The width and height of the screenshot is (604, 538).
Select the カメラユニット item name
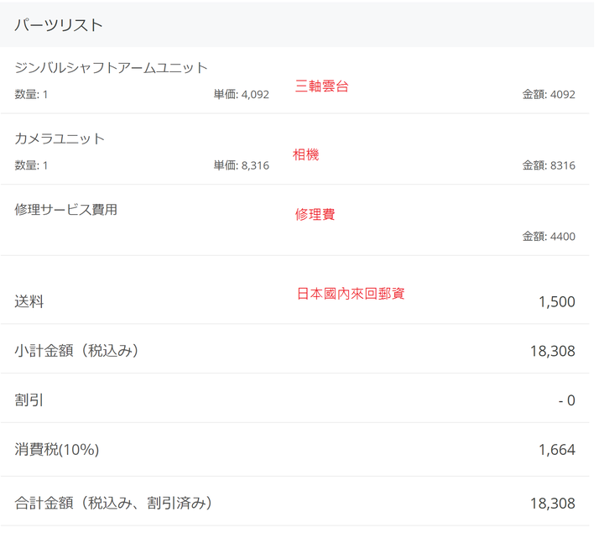point(60,138)
